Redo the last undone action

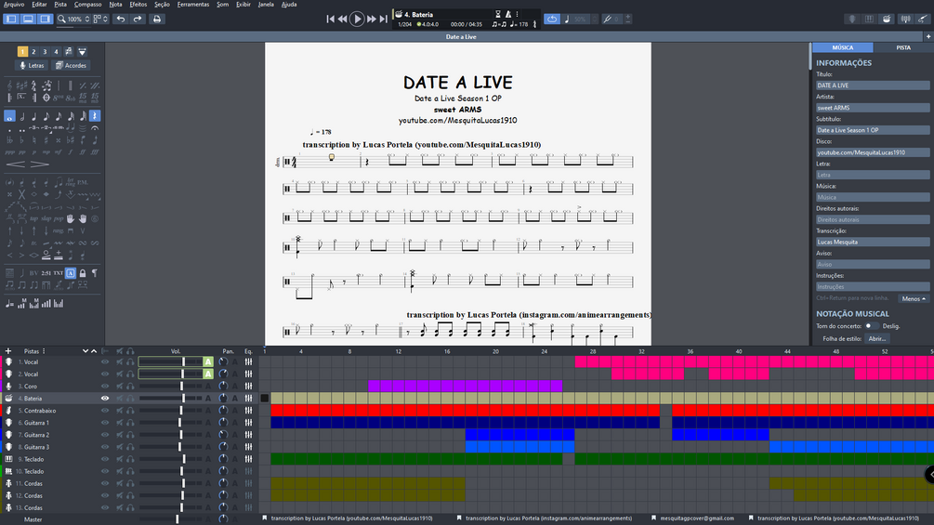point(138,19)
